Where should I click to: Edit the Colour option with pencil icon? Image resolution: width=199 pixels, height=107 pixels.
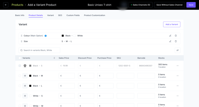(x=170, y=36)
